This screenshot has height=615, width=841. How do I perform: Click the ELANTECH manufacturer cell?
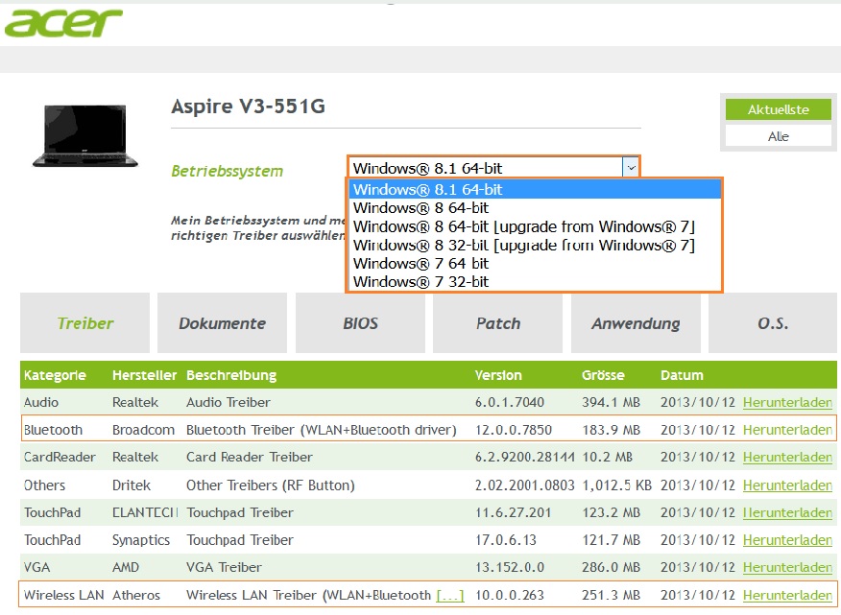click(145, 512)
